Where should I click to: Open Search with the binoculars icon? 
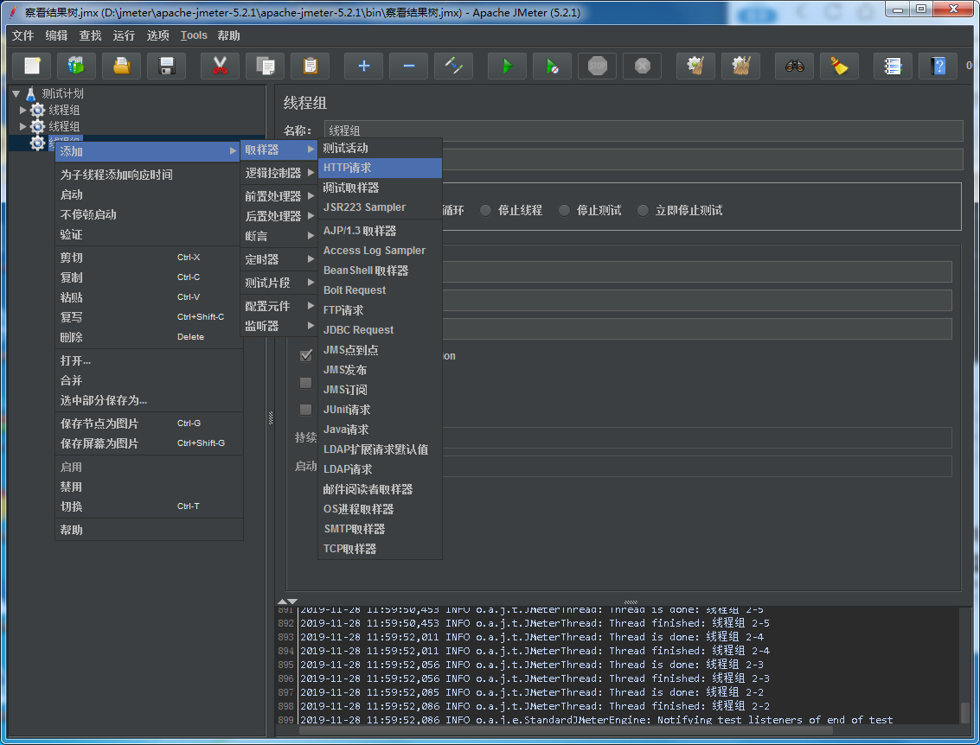pyautogui.click(x=794, y=66)
